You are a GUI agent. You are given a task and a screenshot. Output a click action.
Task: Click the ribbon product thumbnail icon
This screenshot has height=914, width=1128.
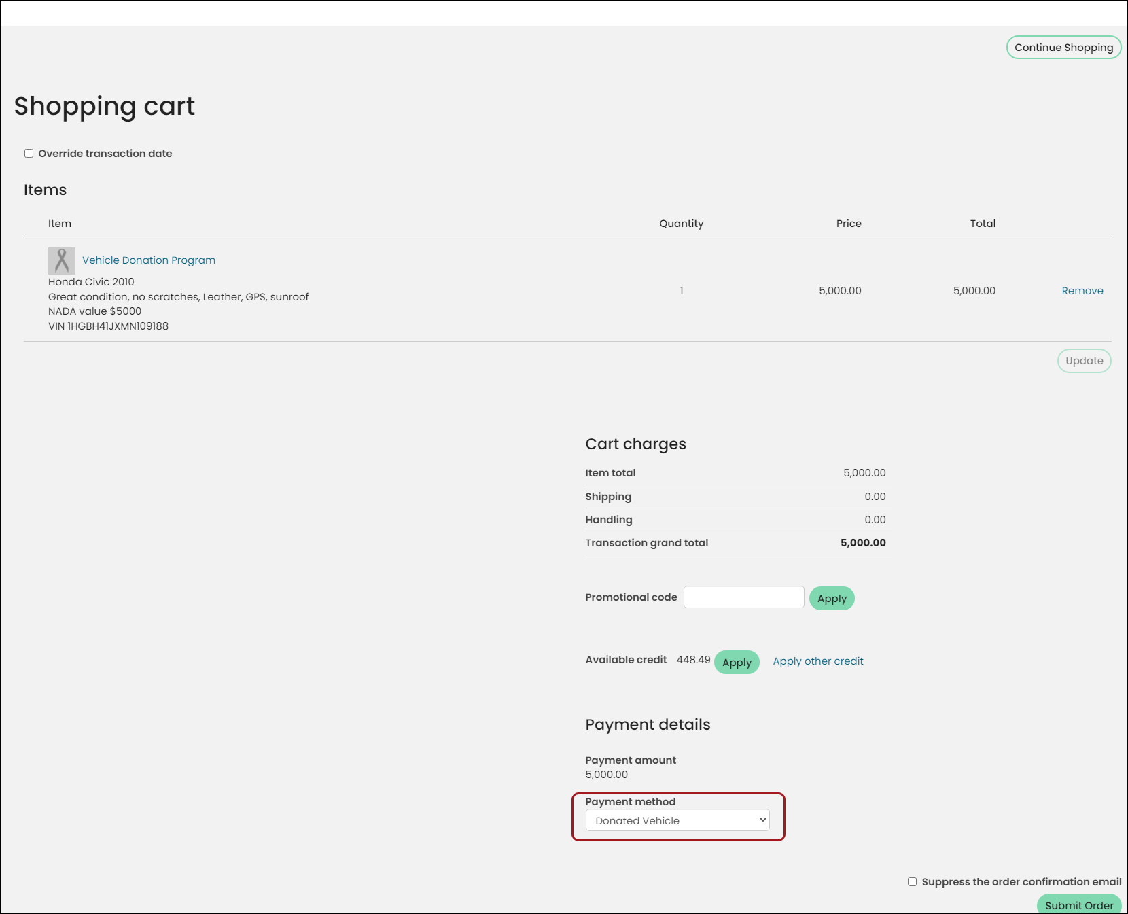click(61, 260)
